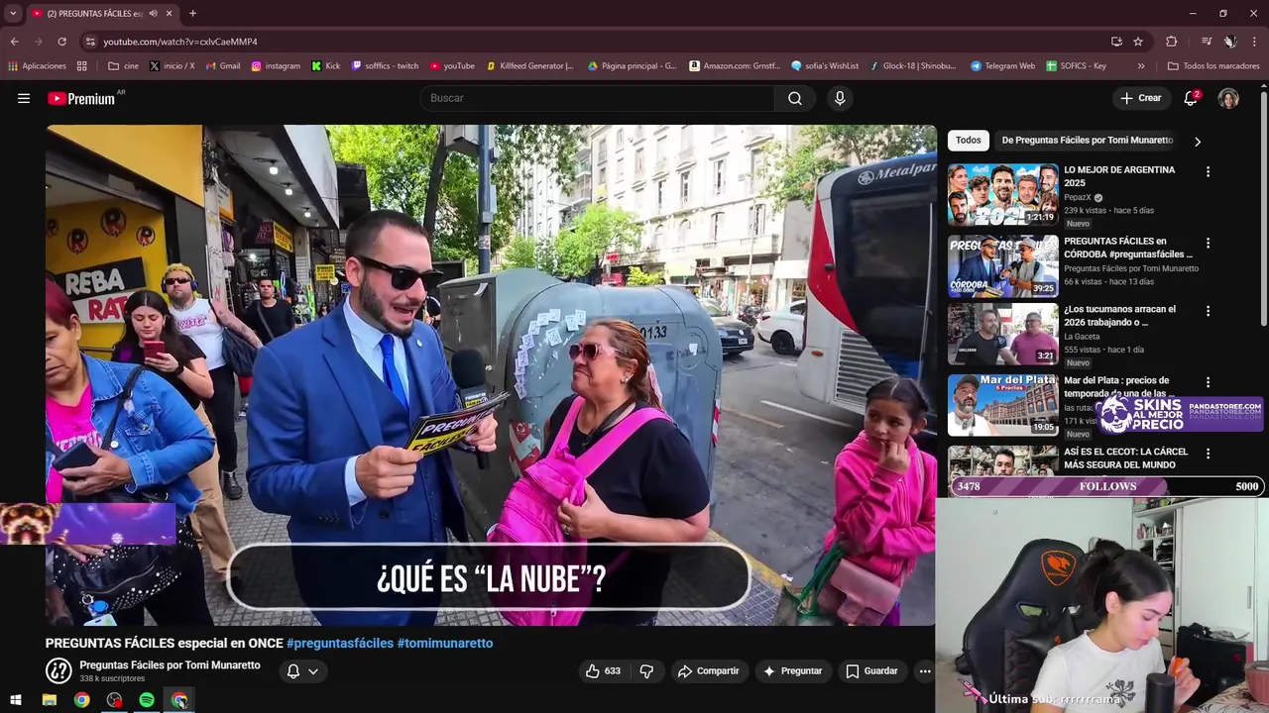This screenshot has width=1269, height=713.
Task: Open the #preguntasfáciles hashtag link
Action: pos(340,644)
